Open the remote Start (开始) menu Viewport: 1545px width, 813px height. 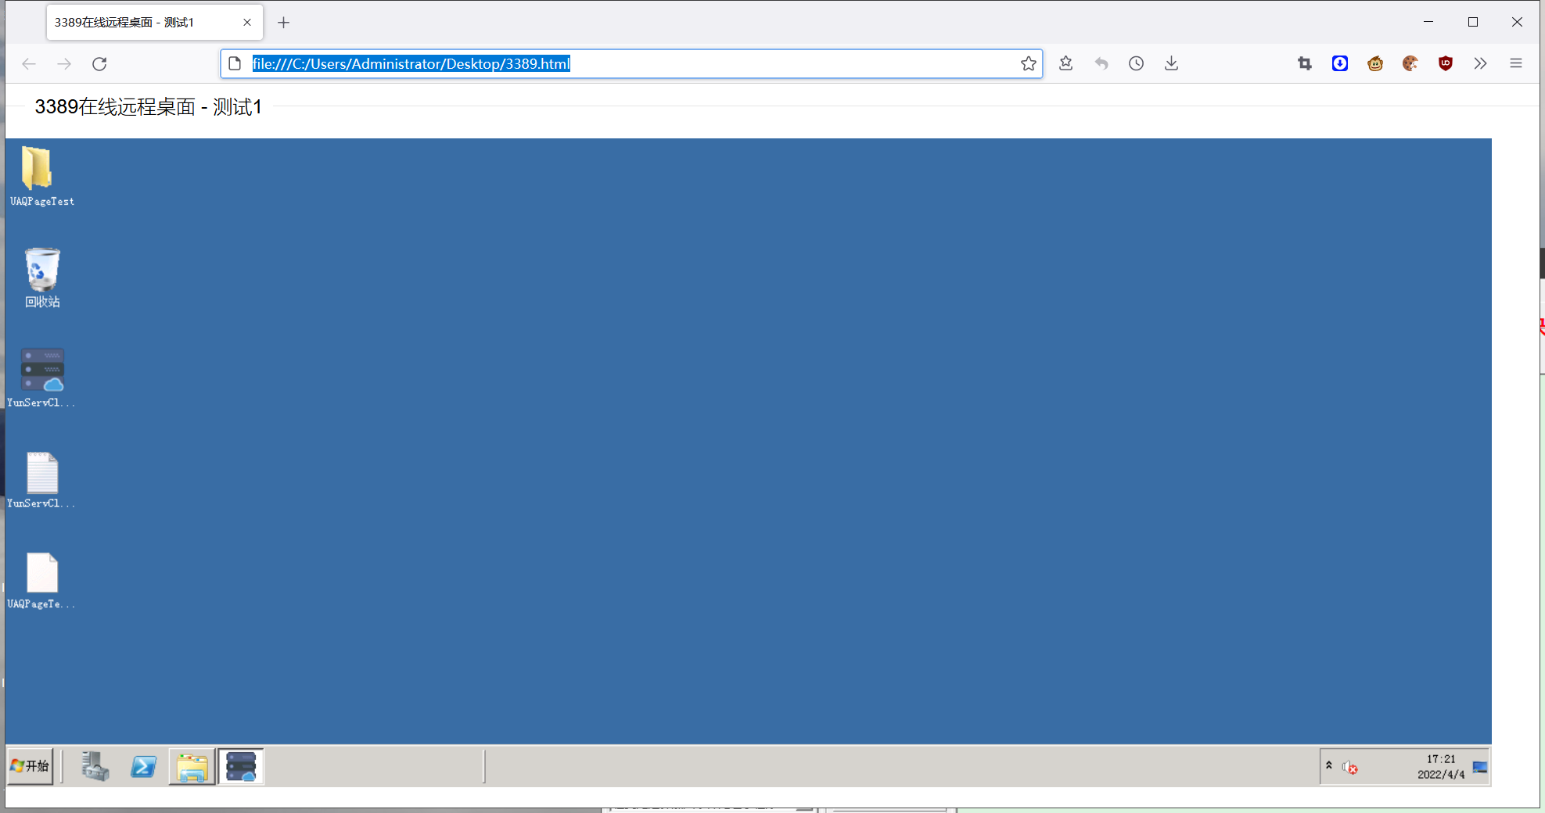(x=30, y=766)
